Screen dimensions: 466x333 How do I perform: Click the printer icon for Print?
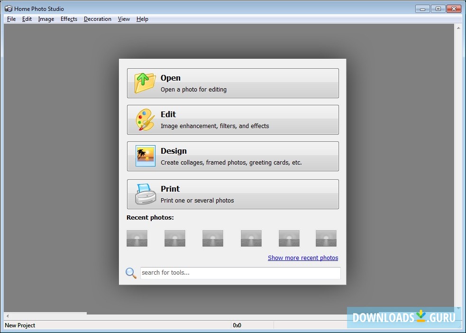click(x=146, y=194)
